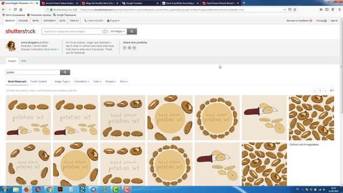Open the red C application in taskbar
This screenshot has width=343, height=193.
pos(126,189)
